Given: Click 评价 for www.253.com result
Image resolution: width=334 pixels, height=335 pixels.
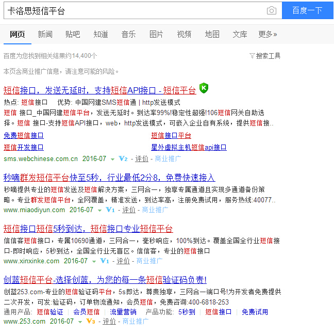Looking at the screenshot, I should point(109,321).
